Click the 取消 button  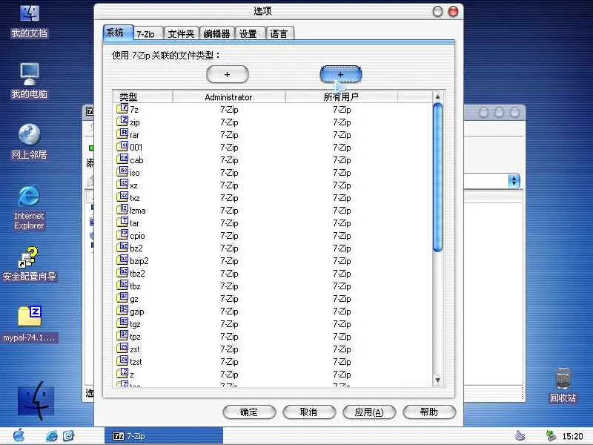tap(309, 412)
